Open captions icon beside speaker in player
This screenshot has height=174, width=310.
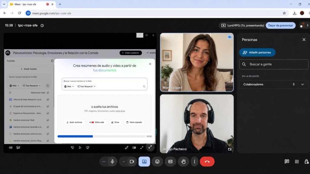(18, 147)
